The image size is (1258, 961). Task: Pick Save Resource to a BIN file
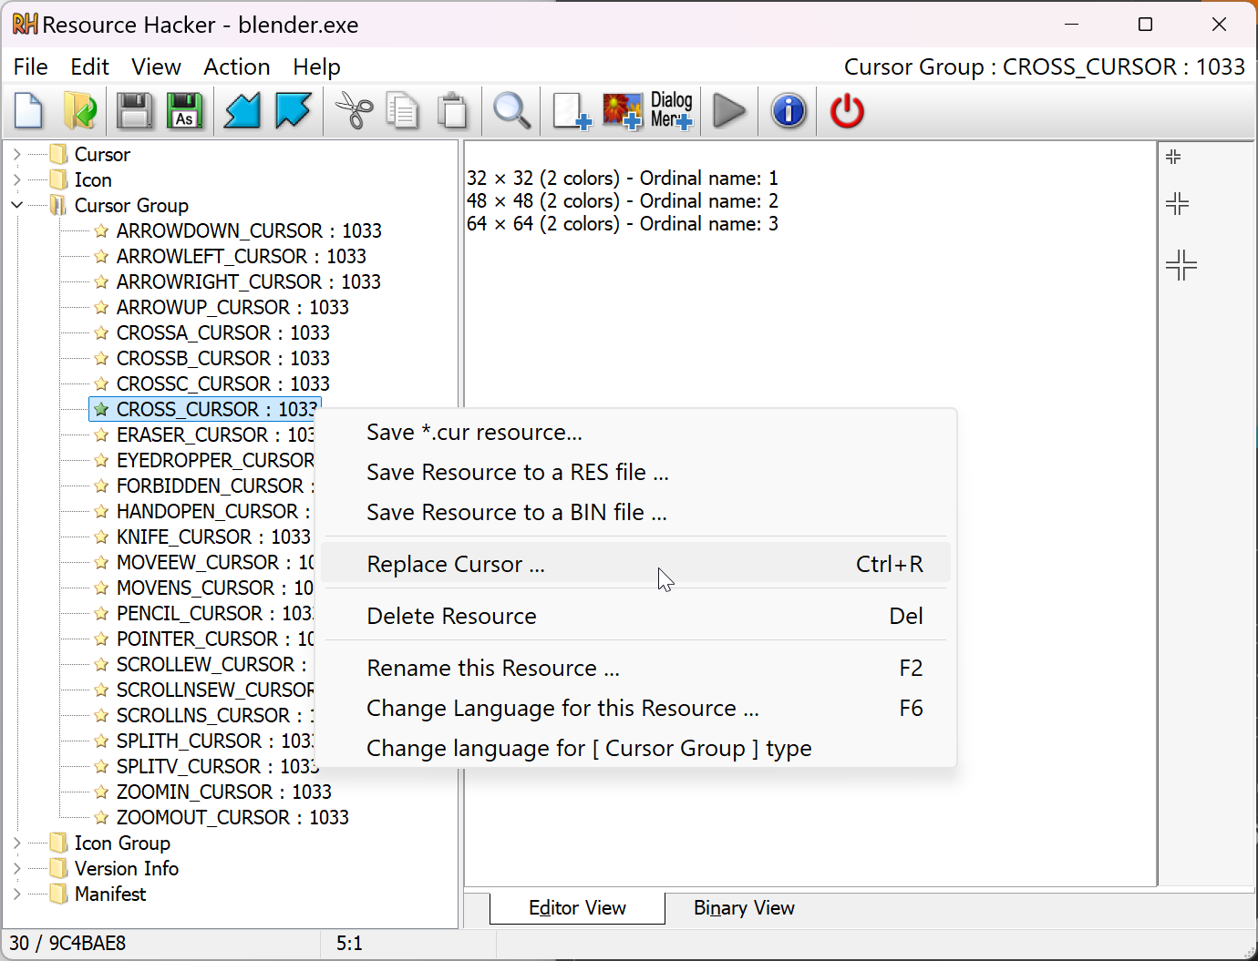click(x=636, y=513)
